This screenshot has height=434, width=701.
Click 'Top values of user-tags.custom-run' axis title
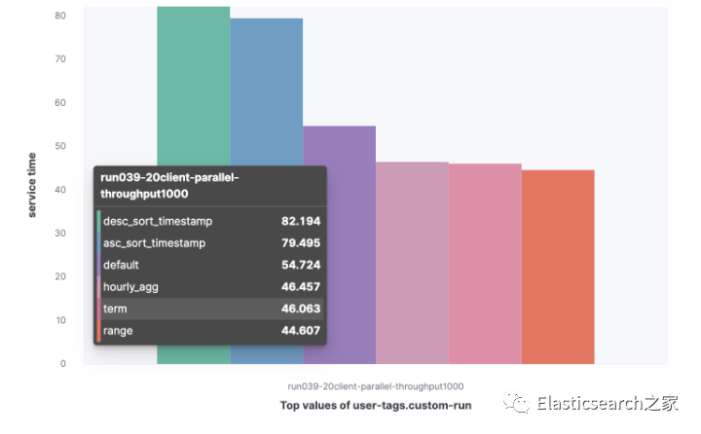376,405
